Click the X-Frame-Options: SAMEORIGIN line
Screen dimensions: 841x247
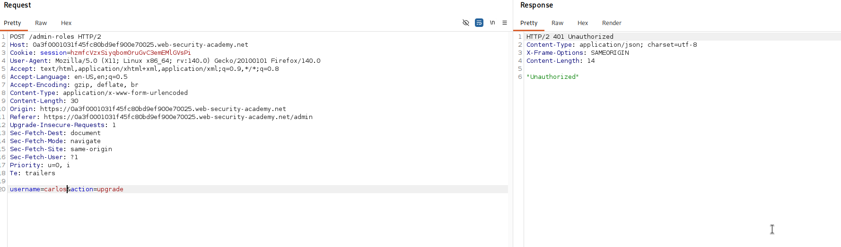click(x=578, y=52)
